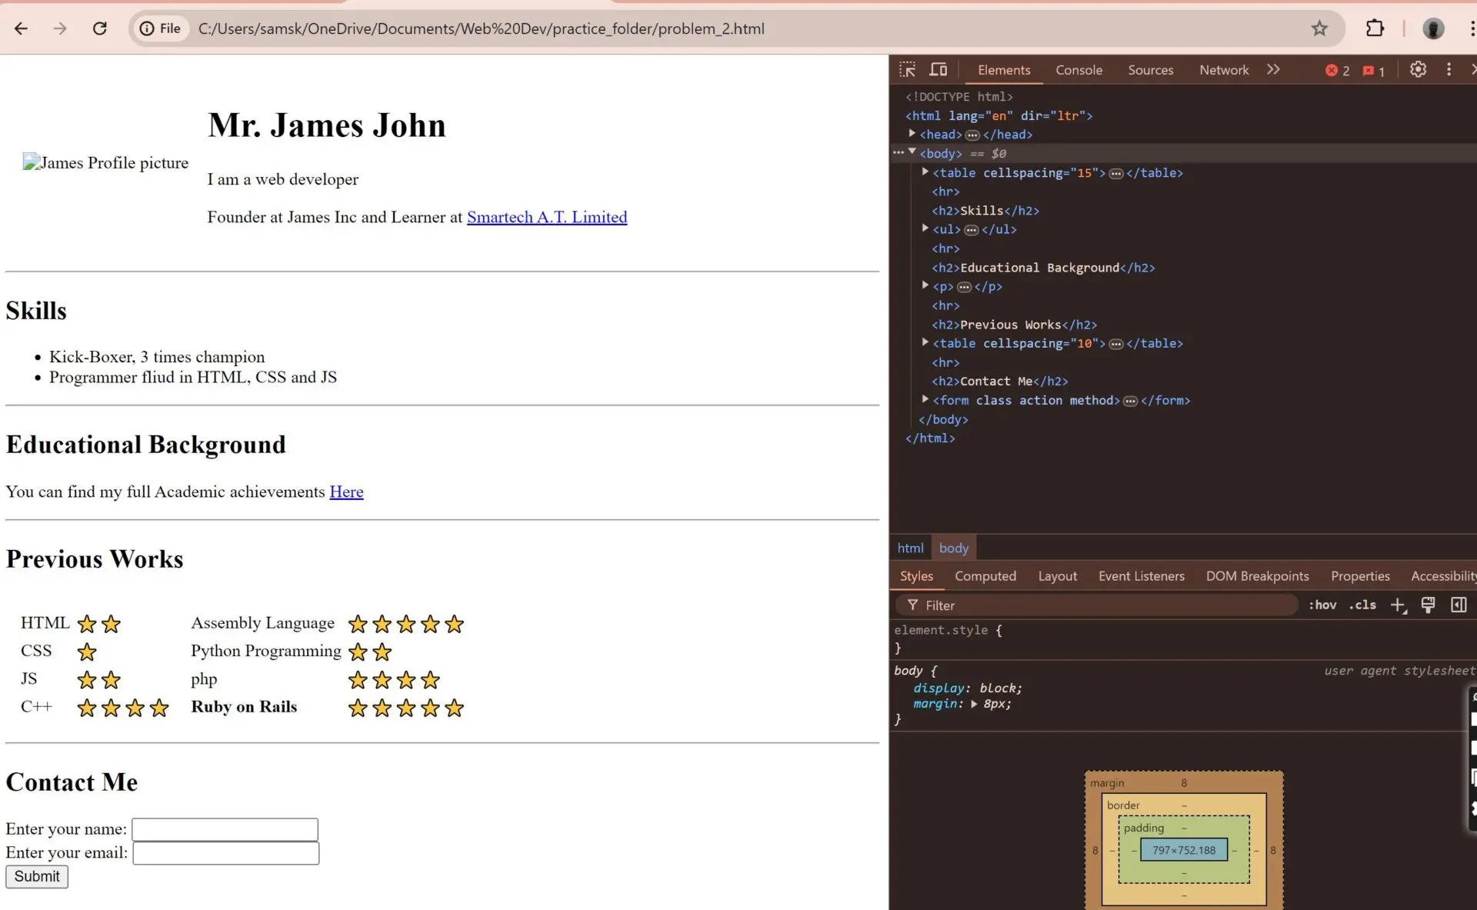The width and height of the screenshot is (1477, 910).
Task: Click the Smartech A.T. Limited hyperlink
Action: [546, 217]
